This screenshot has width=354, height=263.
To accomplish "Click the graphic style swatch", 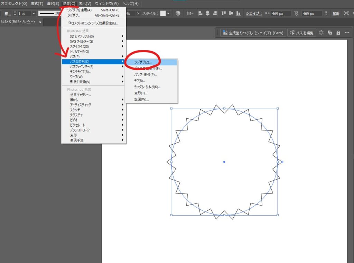I will pyautogui.click(x=163, y=13).
